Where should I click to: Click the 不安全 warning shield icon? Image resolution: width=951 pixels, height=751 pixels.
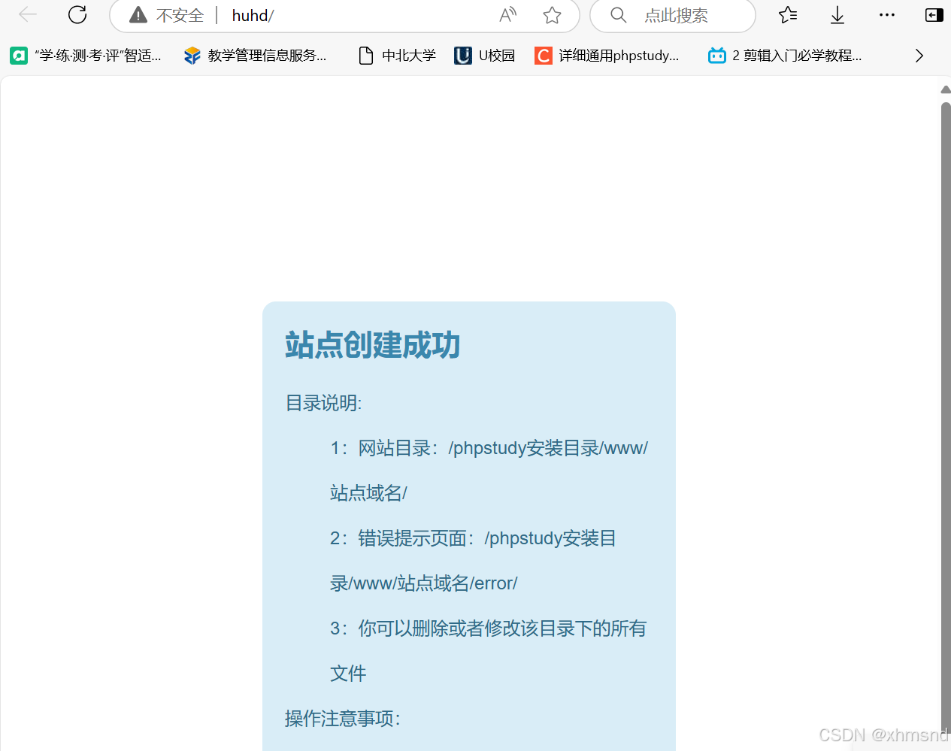(x=138, y=14)
